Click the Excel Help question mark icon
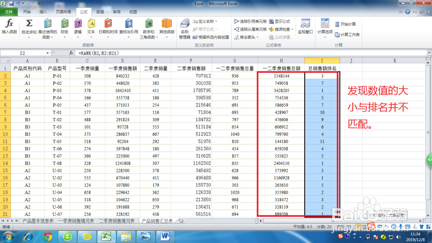 tap(407, 12)
